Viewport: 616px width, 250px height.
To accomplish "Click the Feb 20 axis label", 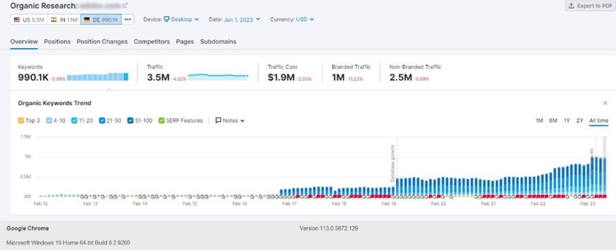I will tap(439, 204).
